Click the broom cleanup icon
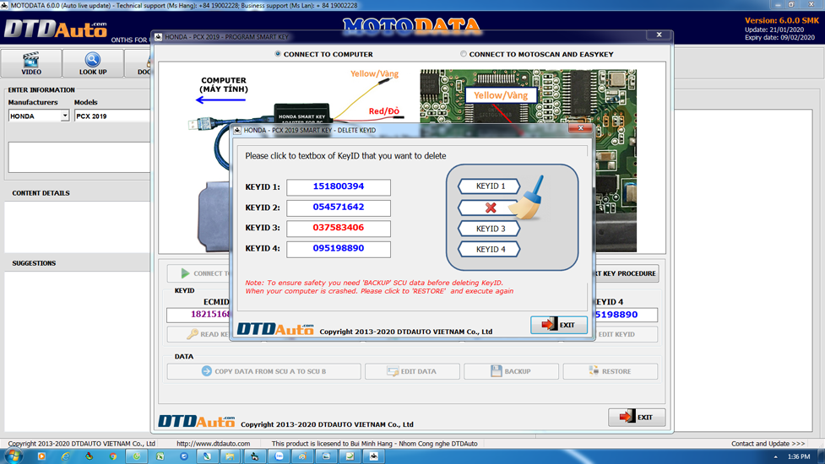Viewport: 825px width, 464px height. pos(528,197)
